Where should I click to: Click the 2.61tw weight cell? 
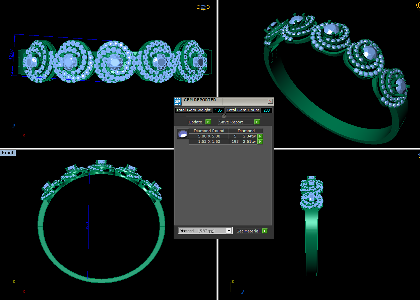click(249, 142)
